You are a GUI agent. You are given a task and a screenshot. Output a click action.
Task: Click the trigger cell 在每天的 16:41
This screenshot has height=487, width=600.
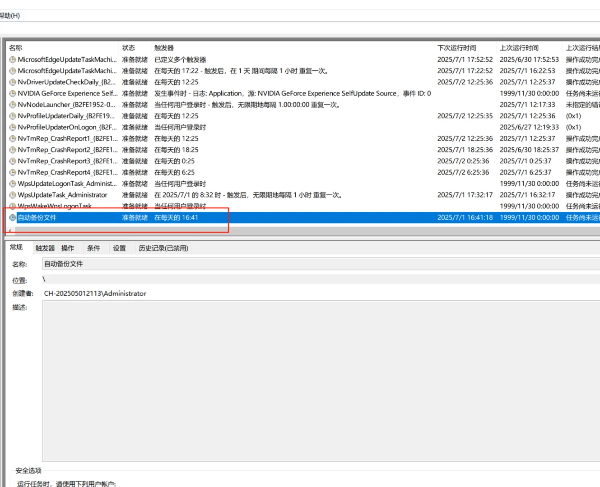[177, 217]
